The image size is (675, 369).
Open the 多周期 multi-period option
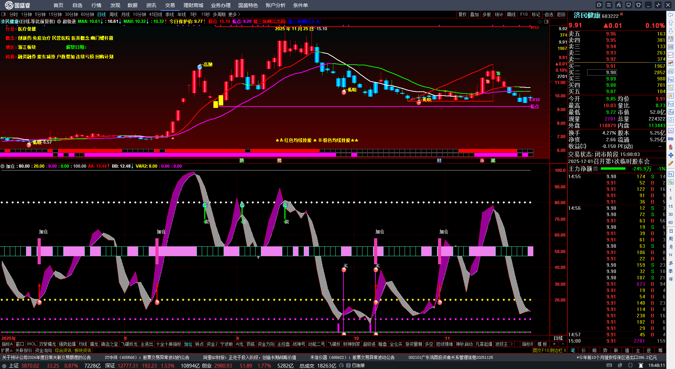[x=219, y=14]
